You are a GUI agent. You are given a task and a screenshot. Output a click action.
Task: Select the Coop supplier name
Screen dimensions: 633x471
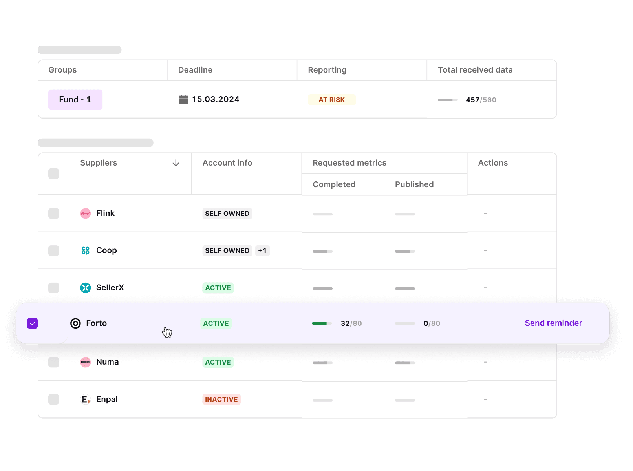click(106, 250)
